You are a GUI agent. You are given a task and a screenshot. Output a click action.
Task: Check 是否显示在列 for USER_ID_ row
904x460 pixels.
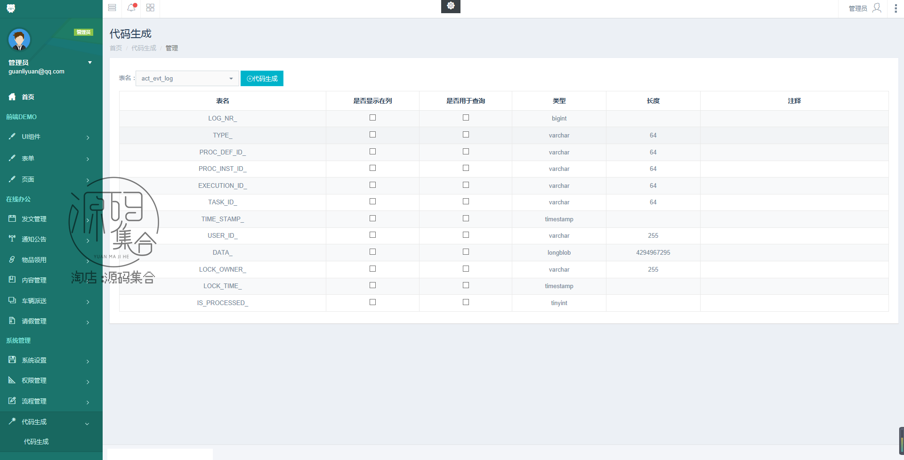372,235
